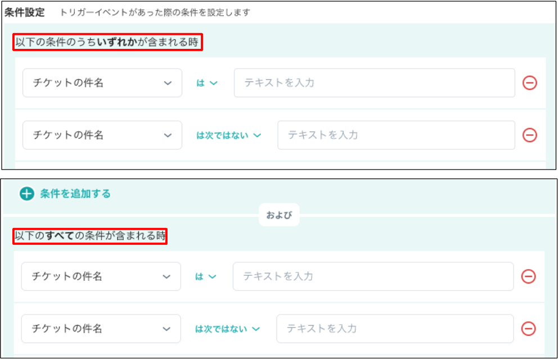Change the は operator in the すべて group
This screenshot has width=559, height=360.
206,277
